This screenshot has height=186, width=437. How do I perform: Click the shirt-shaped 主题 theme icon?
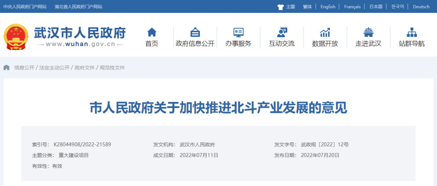[280, 7]
